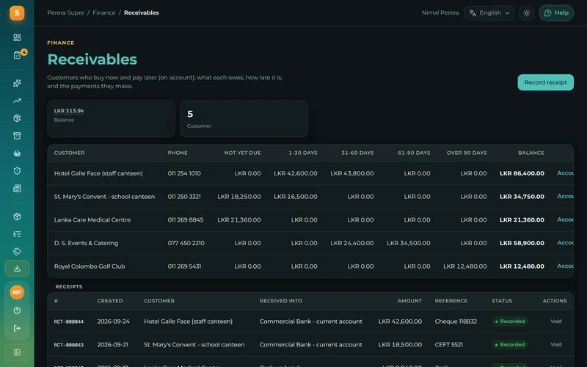Click the 31-60 DAYS column header
The width and height of the screenshot is (587, 367).
point(357,153)
